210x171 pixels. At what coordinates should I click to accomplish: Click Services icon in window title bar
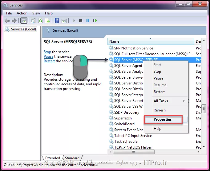point(6,5)
